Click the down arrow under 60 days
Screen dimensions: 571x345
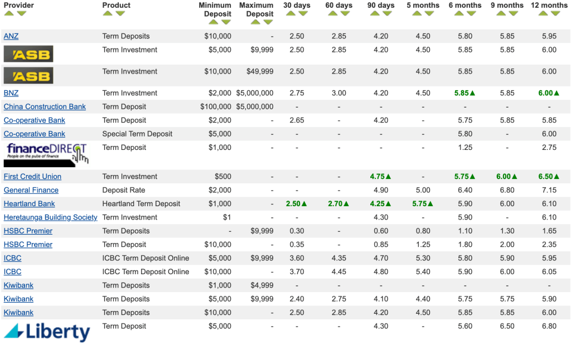(345, 13)
